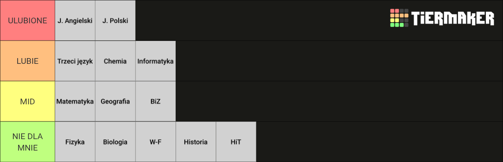The image size is (503, 162).
Task: Click the TIERMAKER logo text
Action: (453, 18)
